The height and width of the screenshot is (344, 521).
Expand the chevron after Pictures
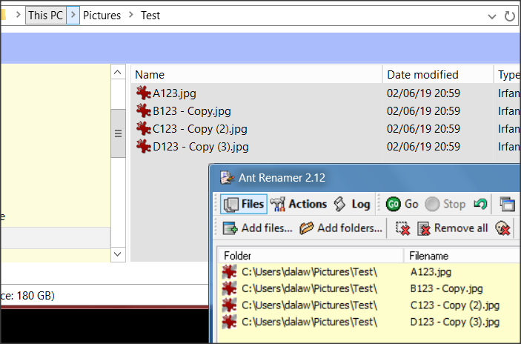click(x=131, y=16)
